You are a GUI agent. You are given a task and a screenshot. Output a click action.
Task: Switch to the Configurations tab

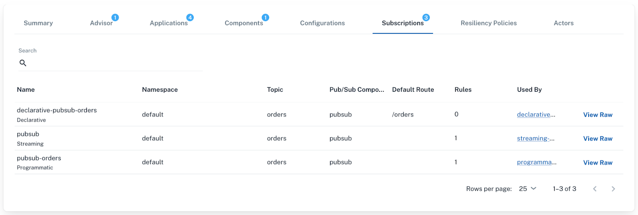pos(322,23)
